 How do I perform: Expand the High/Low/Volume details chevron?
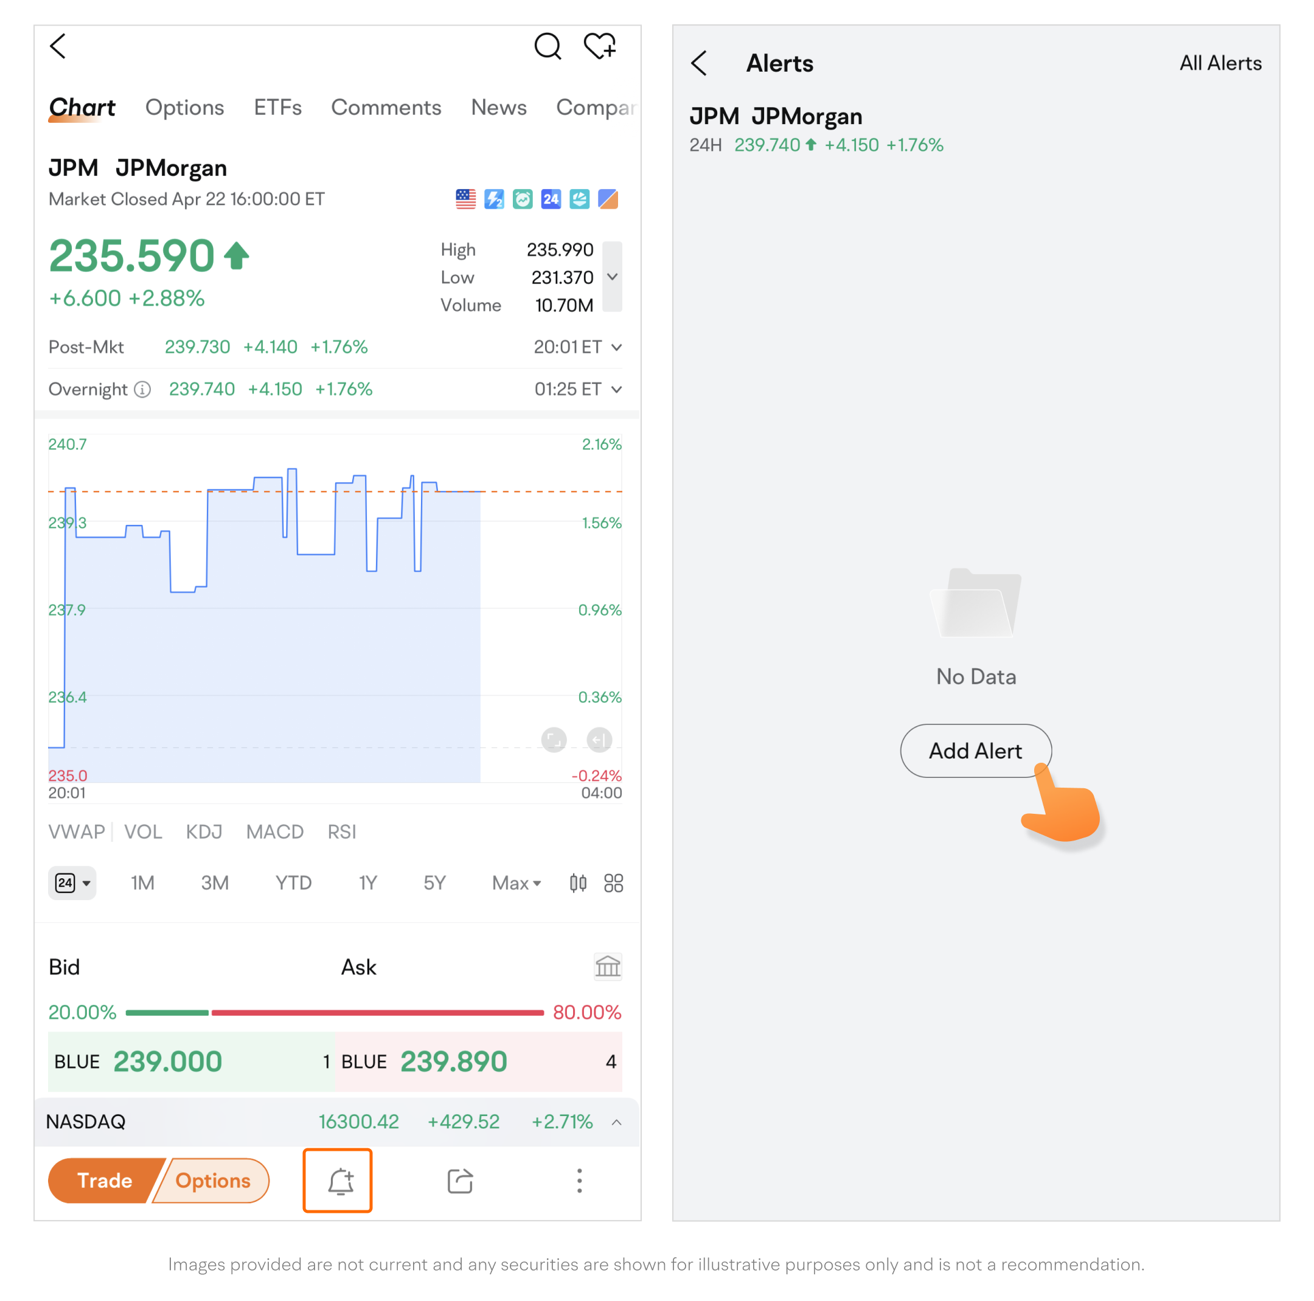(x=612, y=277)
